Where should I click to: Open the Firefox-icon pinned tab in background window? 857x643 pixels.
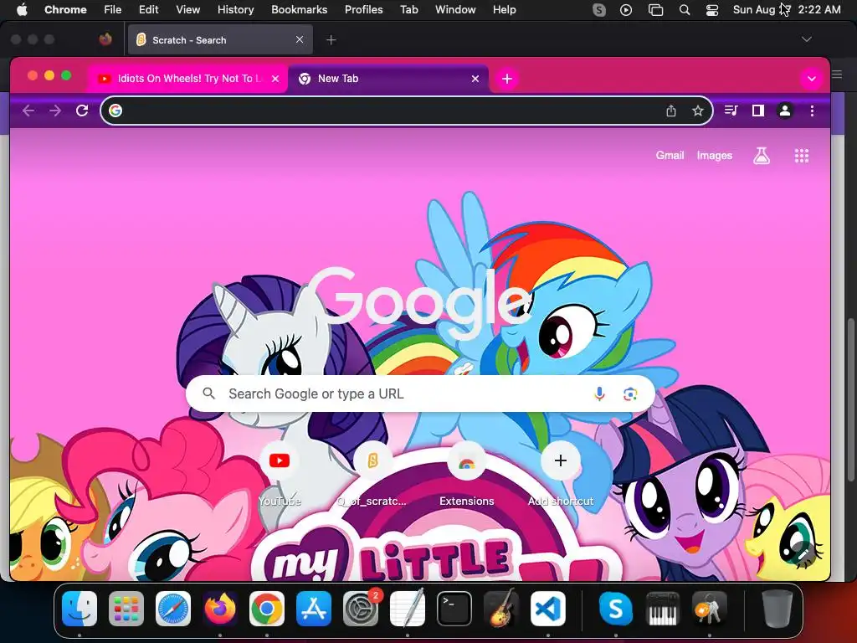[x=105, y=39]
